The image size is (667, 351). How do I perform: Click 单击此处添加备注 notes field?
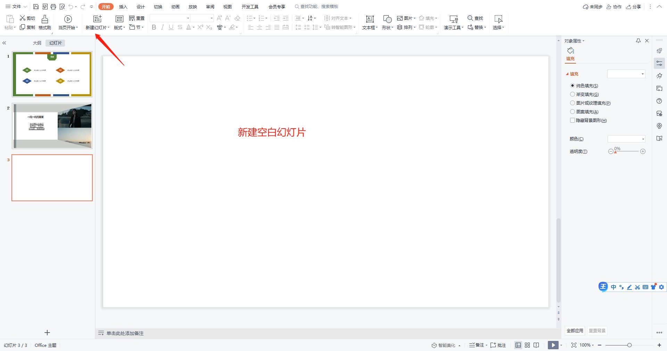tap(125, 333)
